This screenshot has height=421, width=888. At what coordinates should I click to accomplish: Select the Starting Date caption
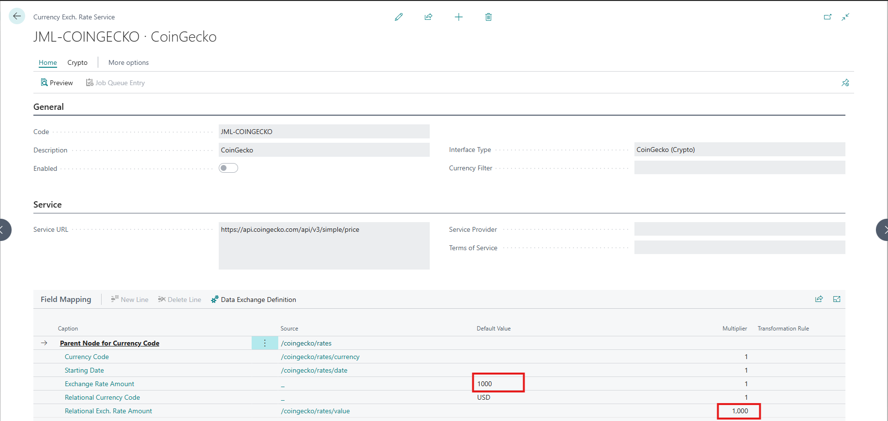click(84, 370)
